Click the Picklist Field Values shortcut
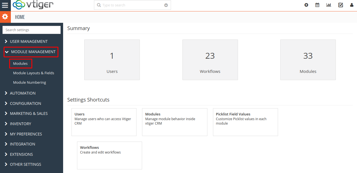This screenshot has height=173, width=357. point(245,122)
